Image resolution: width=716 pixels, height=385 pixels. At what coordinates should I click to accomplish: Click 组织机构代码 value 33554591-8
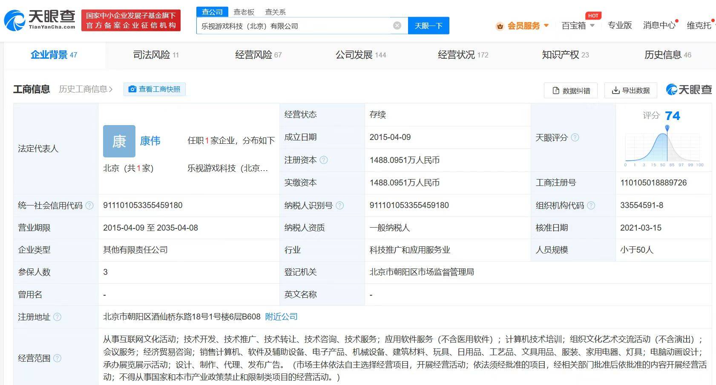[641, 205]
